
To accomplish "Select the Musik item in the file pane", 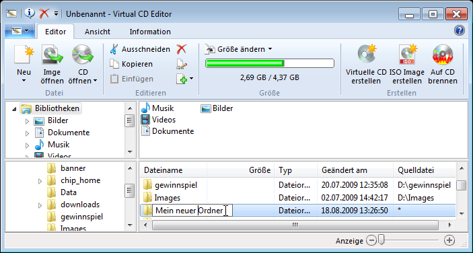I will (x=157, y=108).
